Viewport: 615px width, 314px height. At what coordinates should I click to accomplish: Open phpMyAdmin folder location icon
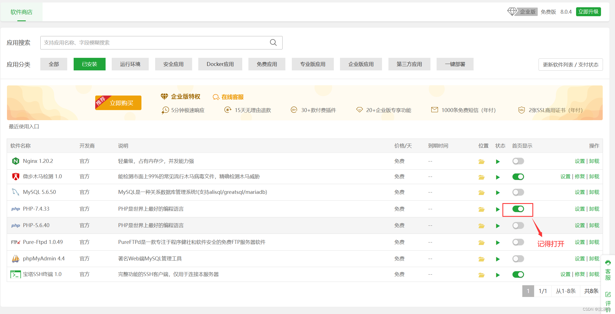pyautogui.click(x=481, y=259)
